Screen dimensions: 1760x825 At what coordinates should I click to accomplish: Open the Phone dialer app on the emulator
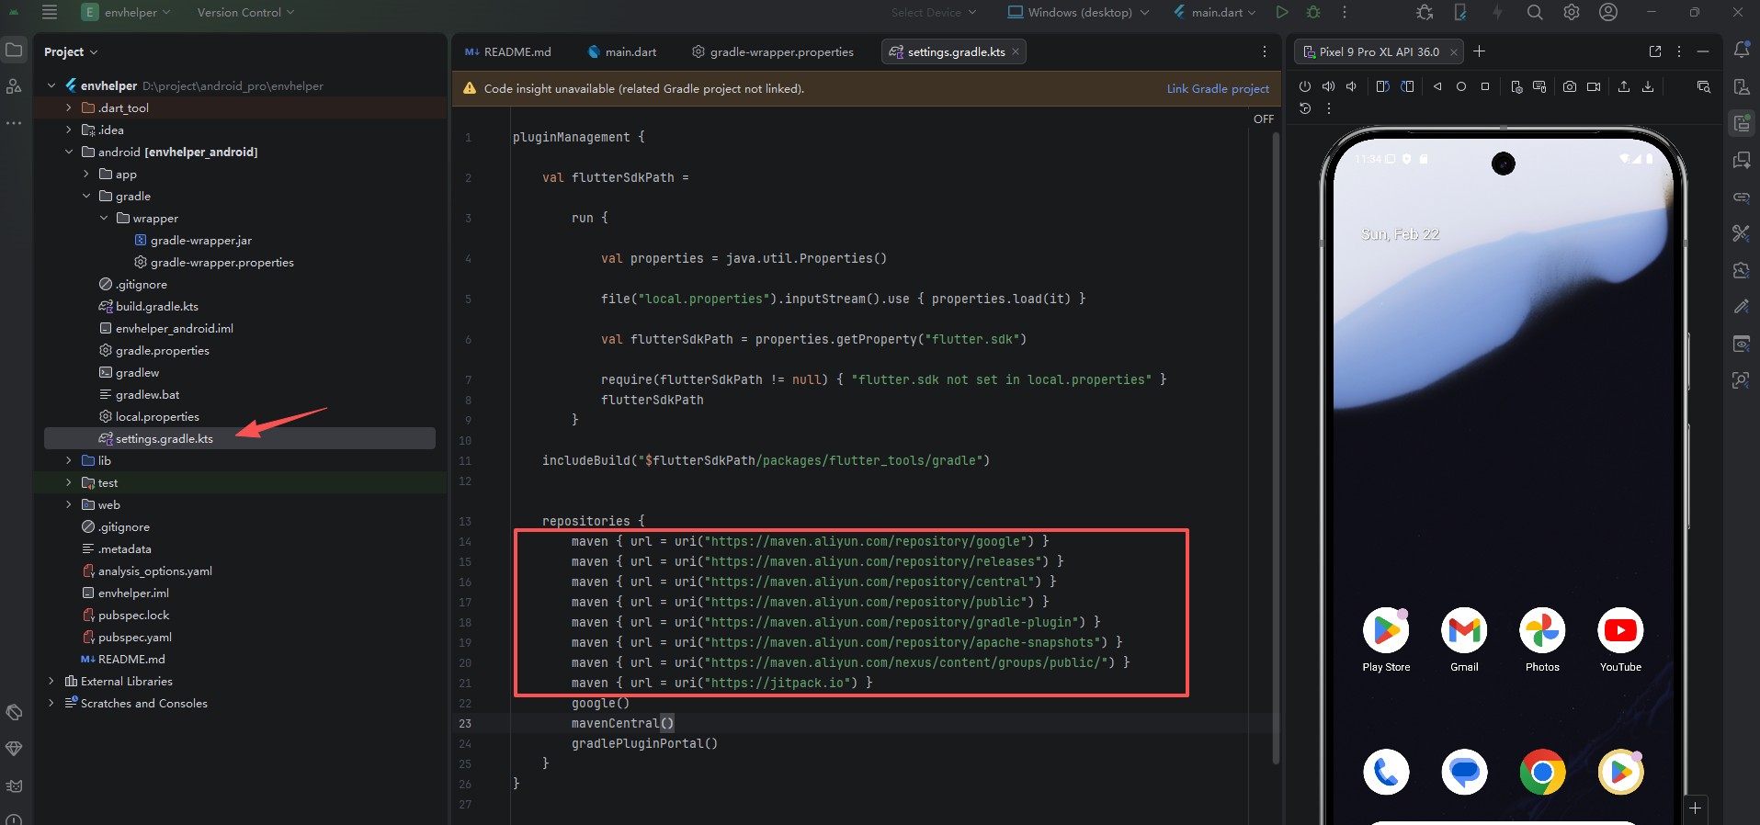click(x=1386, y=773)
